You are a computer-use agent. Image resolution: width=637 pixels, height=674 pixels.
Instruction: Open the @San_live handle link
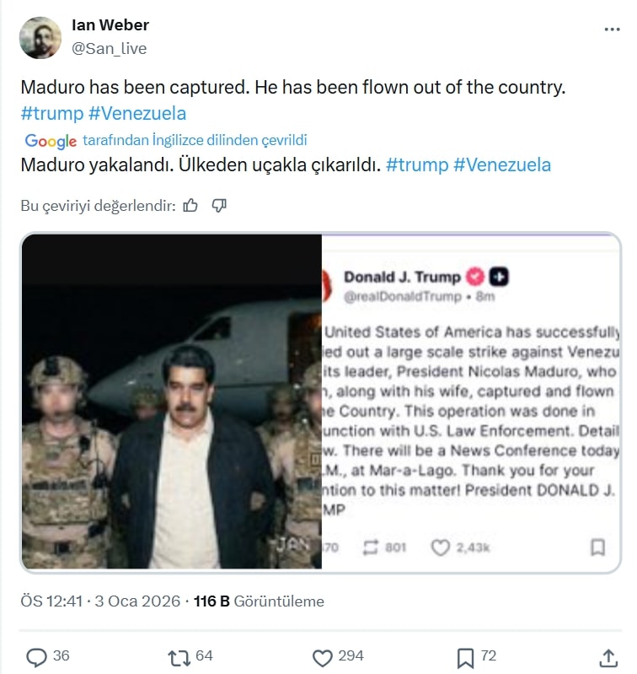(110, 48)
